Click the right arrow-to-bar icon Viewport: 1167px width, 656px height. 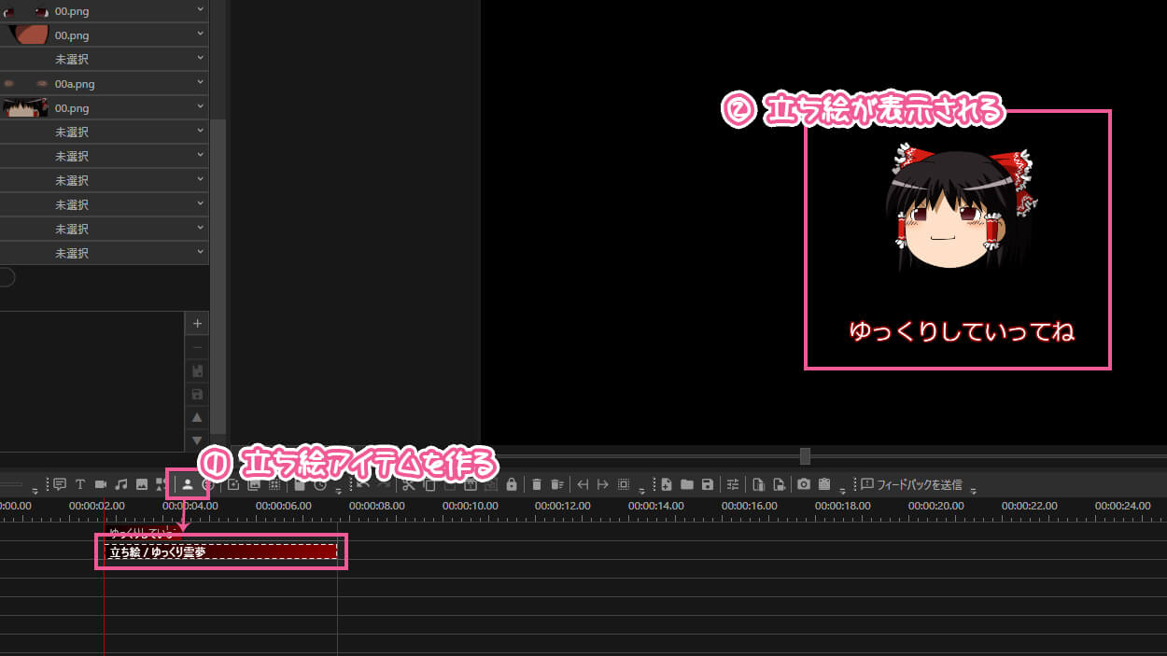click(x=603, y=484)
